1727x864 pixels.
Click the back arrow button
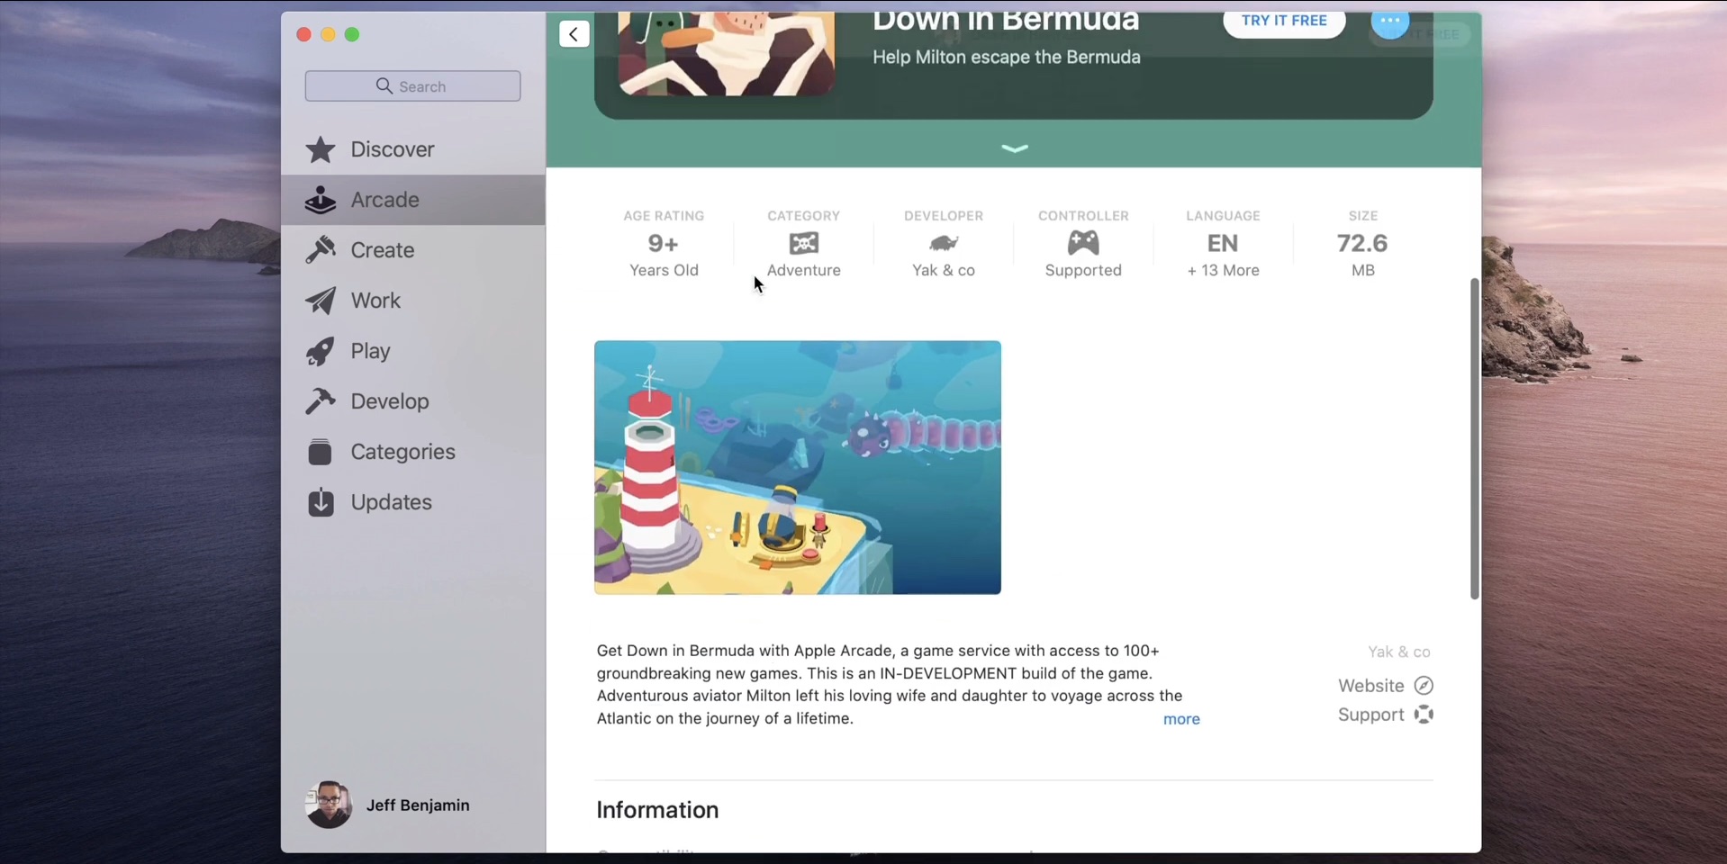pos(574,34)
